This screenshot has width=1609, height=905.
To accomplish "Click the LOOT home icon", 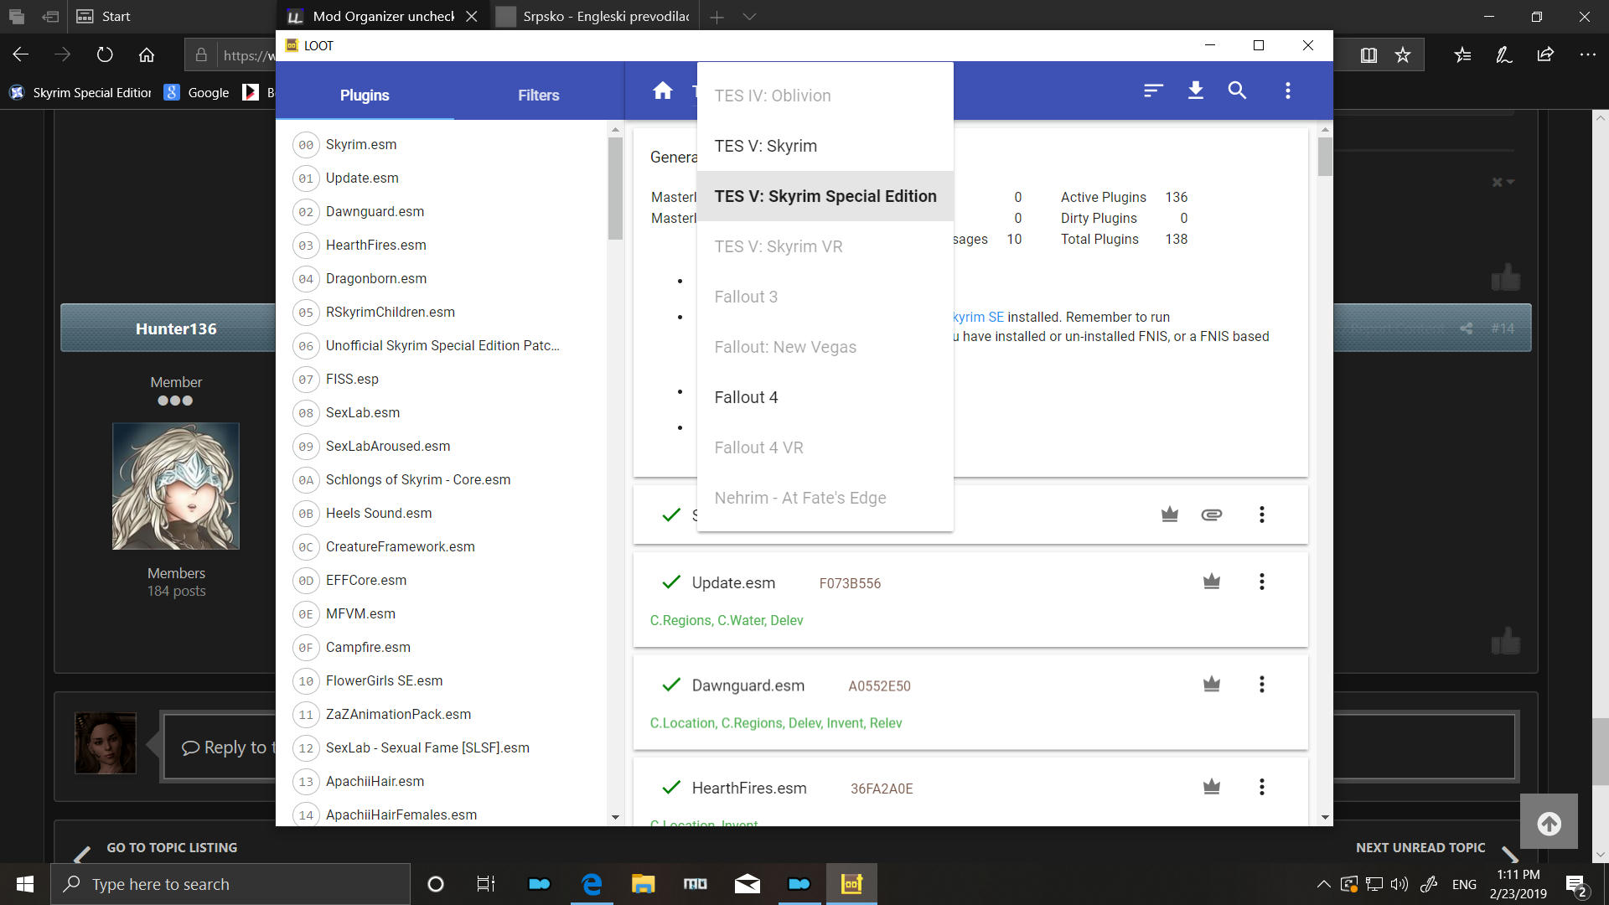I will pyautogui.click(x=663, y=90).
